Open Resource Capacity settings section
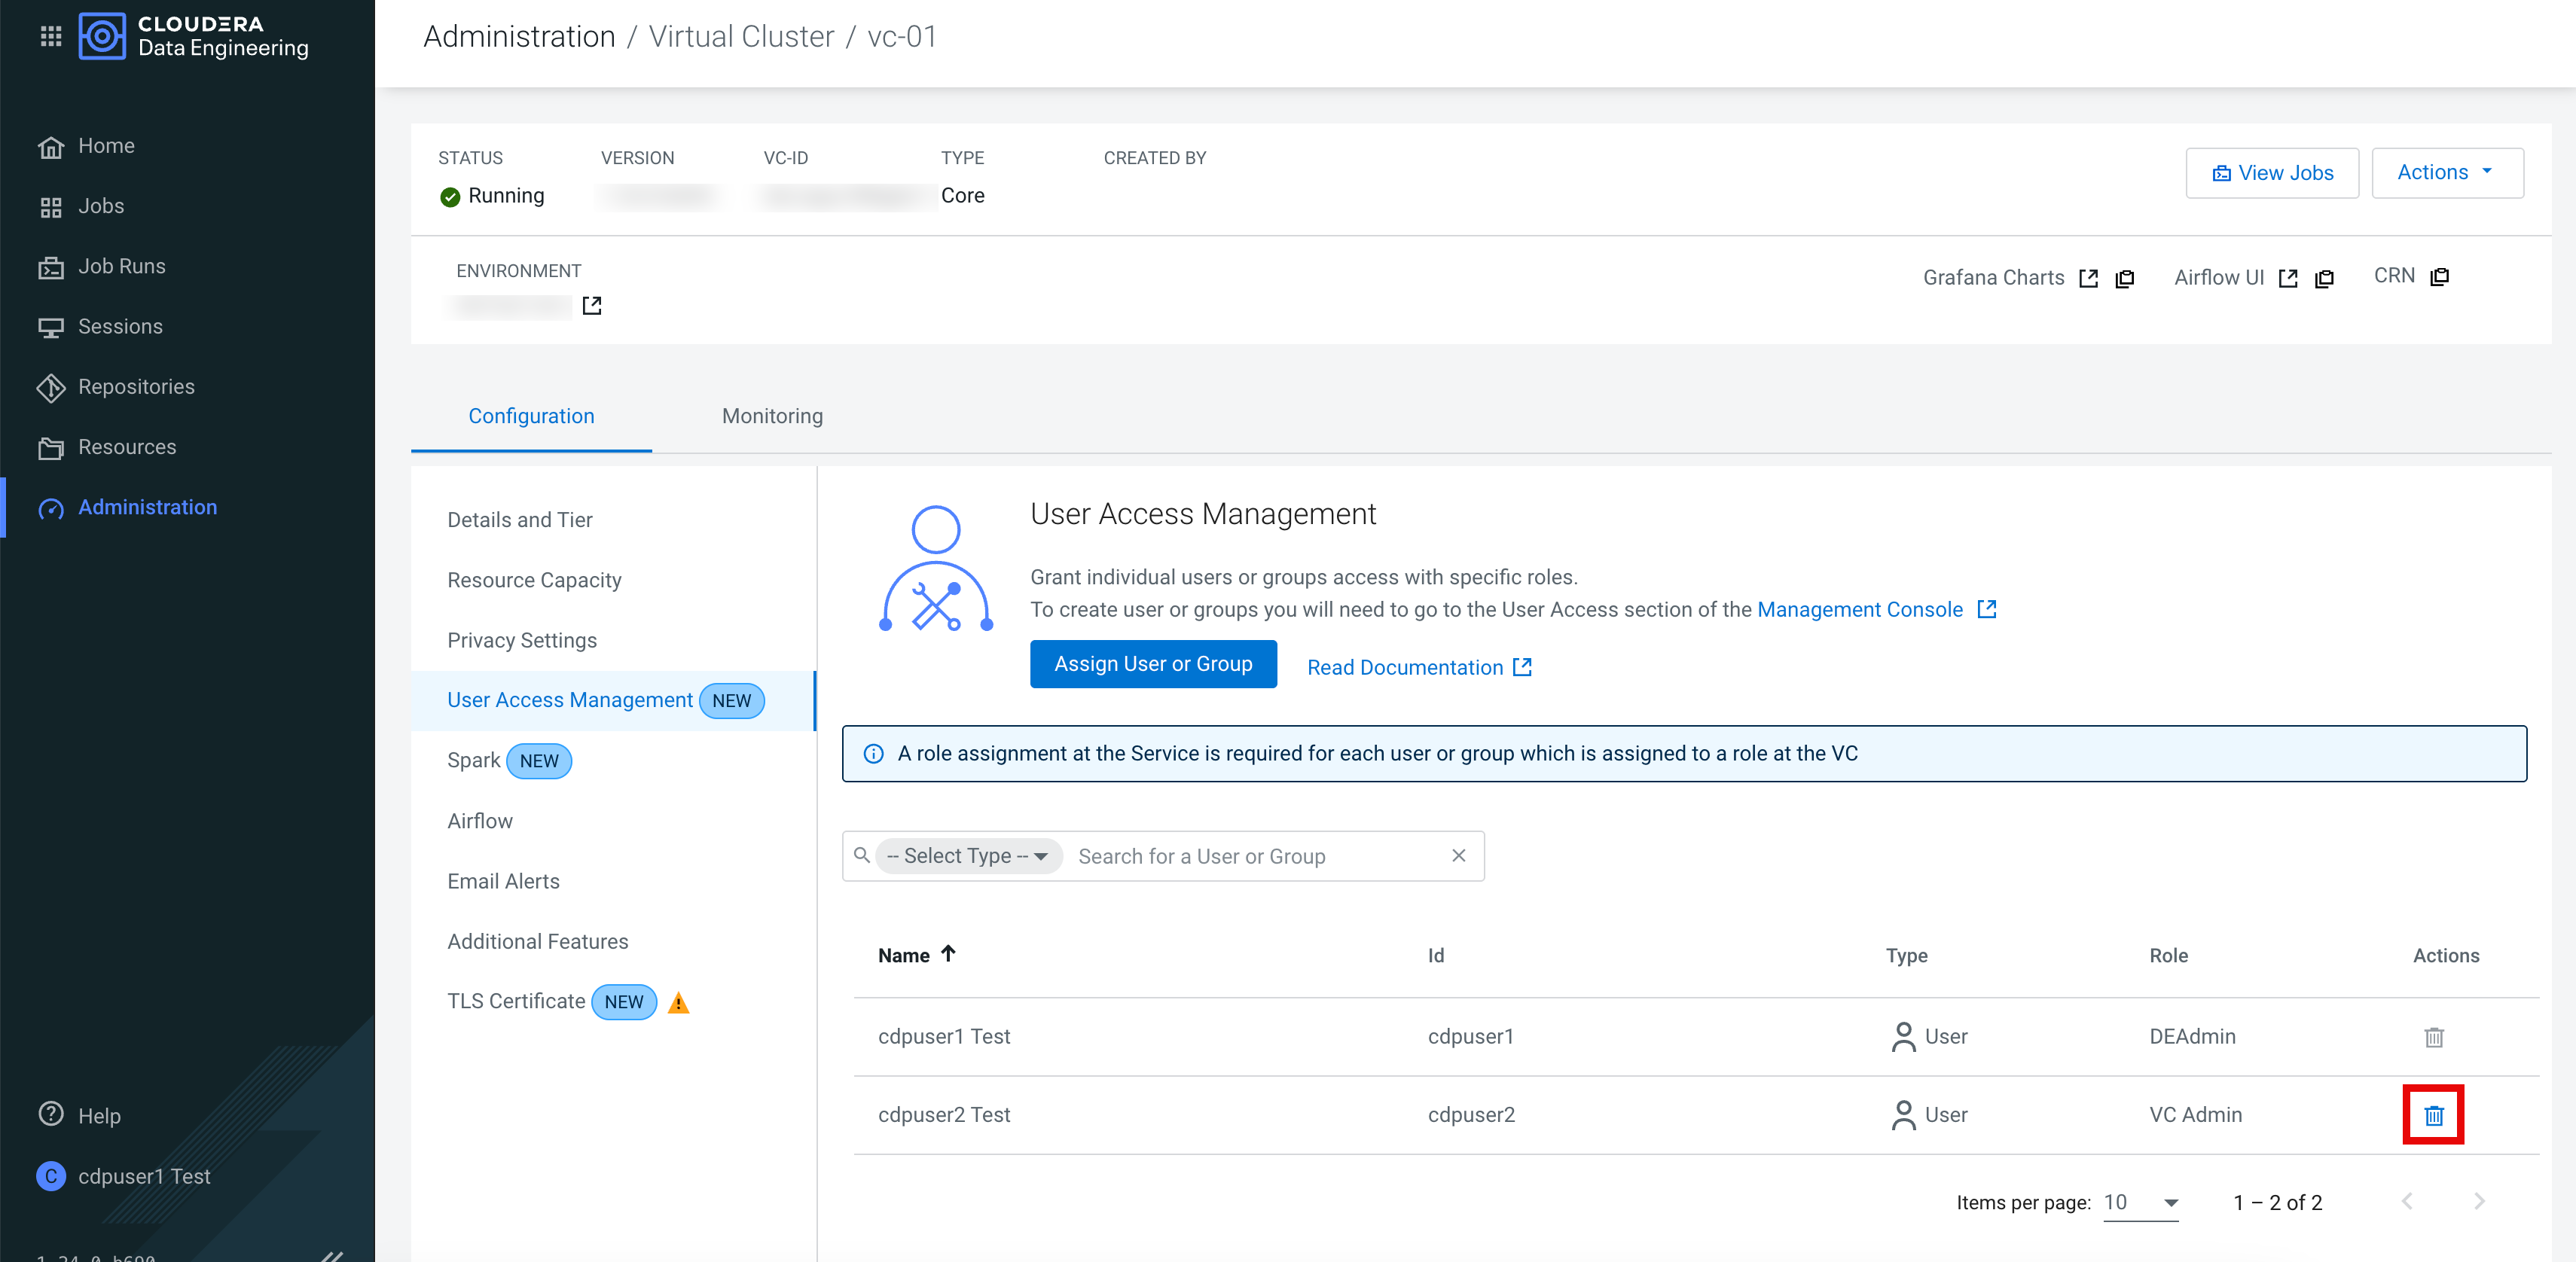Image resolution: width=2576 pixels, height=1262 pixels. tap(534, 580)
